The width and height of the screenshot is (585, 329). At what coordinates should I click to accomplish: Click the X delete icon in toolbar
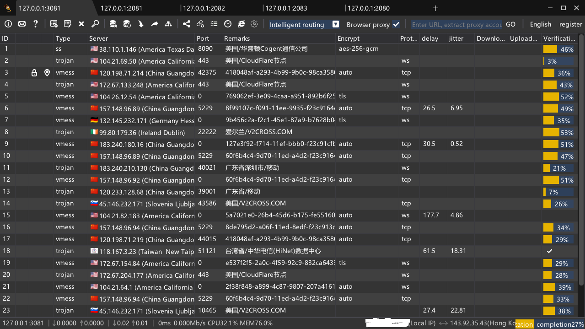(x=81, y=24)
